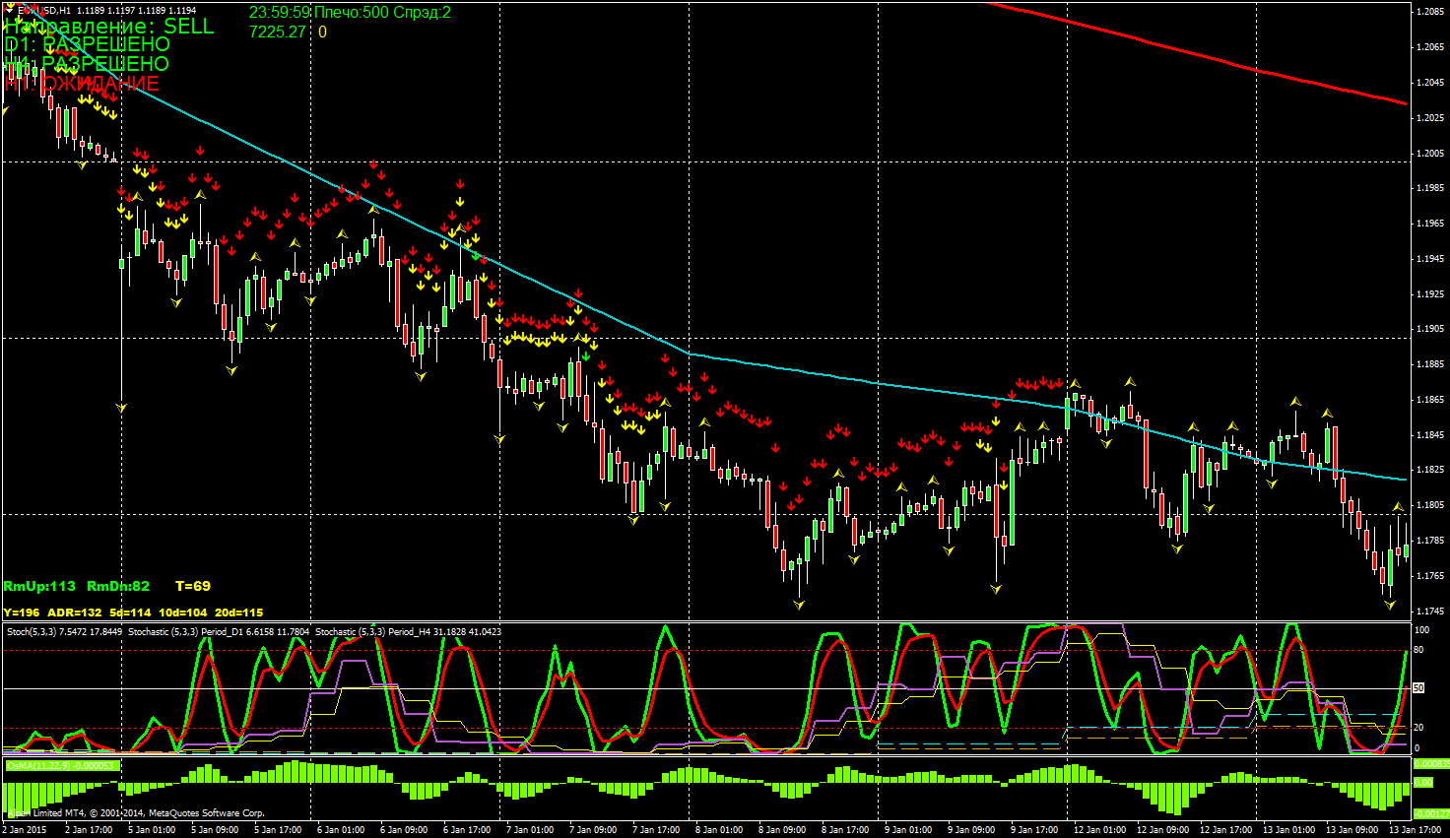Click the 'H4: РАЗРЕШЕНО' status label

click(87, 64)
